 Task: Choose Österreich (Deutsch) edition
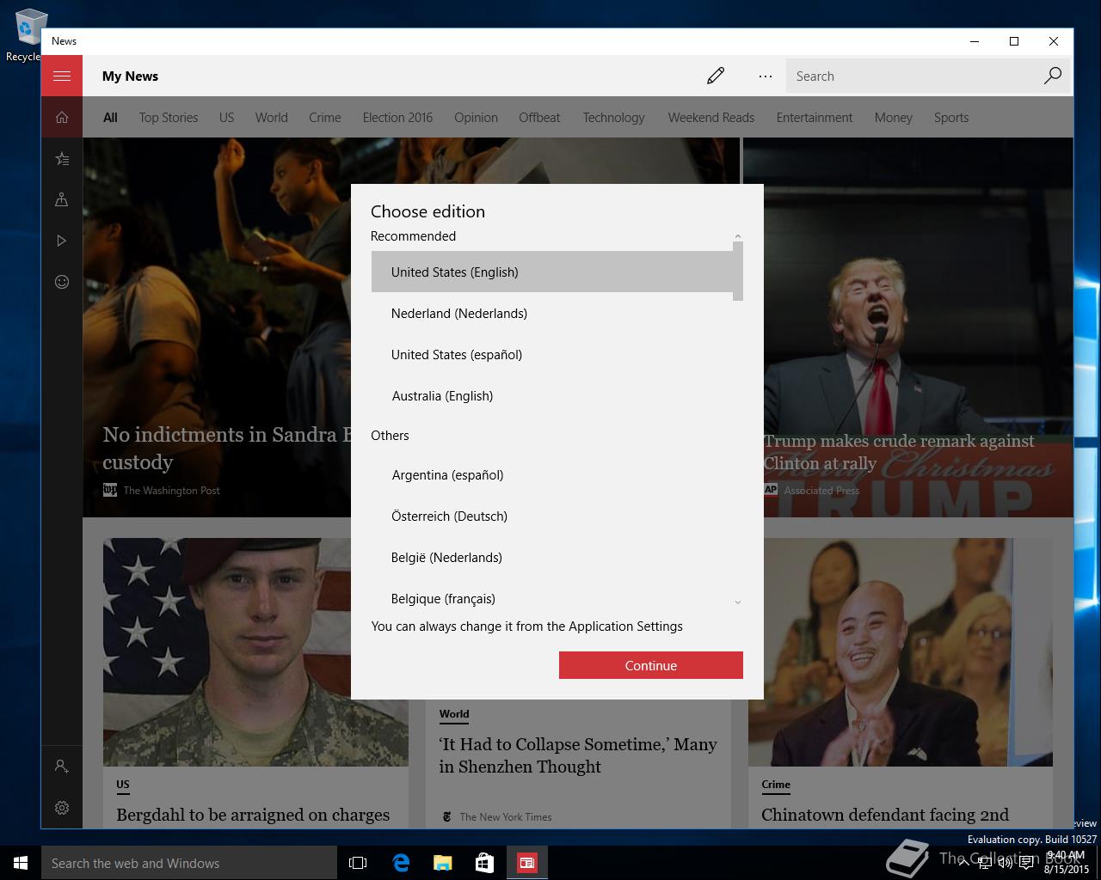pos(552,516)
